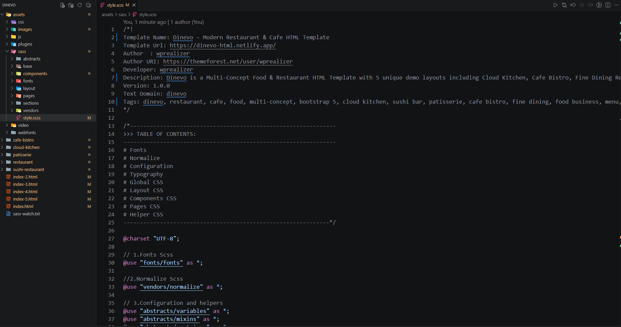Close the style.scss tab
Image resolution: width=621 pixels, height=327 pixels.
point(134,5)
